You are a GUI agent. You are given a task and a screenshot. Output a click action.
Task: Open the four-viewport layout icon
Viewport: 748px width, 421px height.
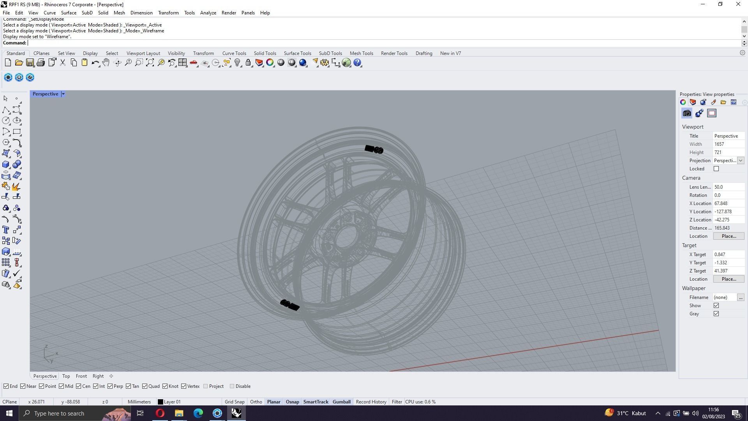pyautogui.click(x=183, y=63)
